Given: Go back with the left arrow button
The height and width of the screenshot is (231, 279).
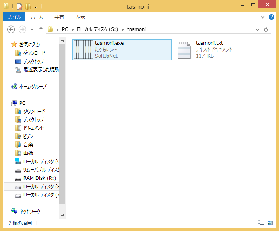Looking at the screenshot, I should tap(11, 29).
